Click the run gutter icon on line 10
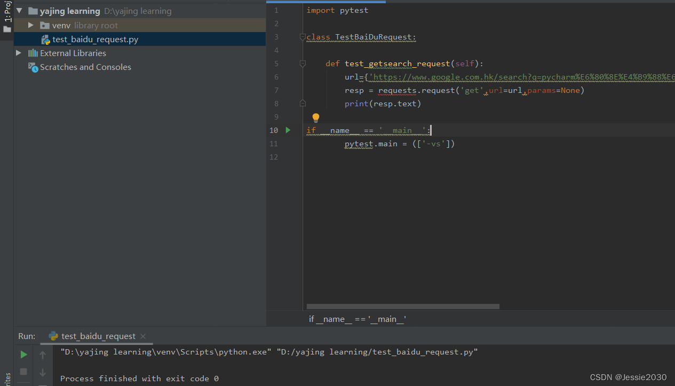Viewport: 675px width, 386px height. pos(288,130)
